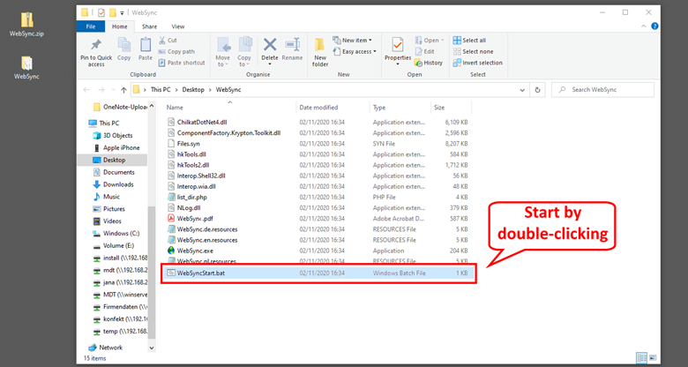This screenshot has width=688, height=367.
Task: Click the Up arrow navigation icon
Action: 119,90
